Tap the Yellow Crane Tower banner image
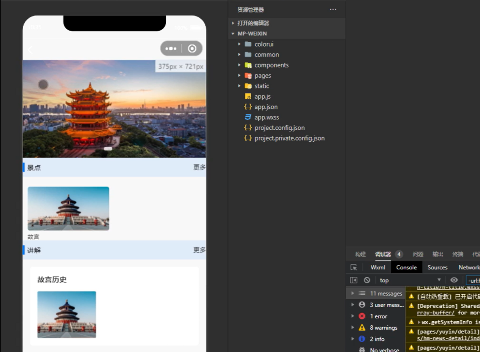The image size is (480, 352). coord(114,108)
